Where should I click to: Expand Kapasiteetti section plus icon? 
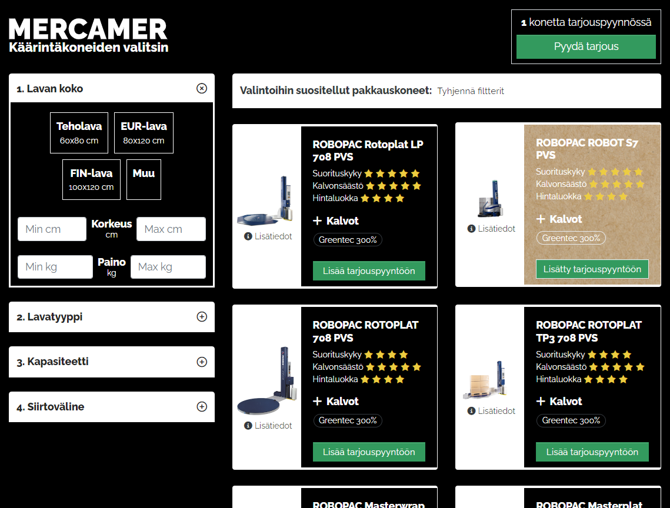click(202, 362)
